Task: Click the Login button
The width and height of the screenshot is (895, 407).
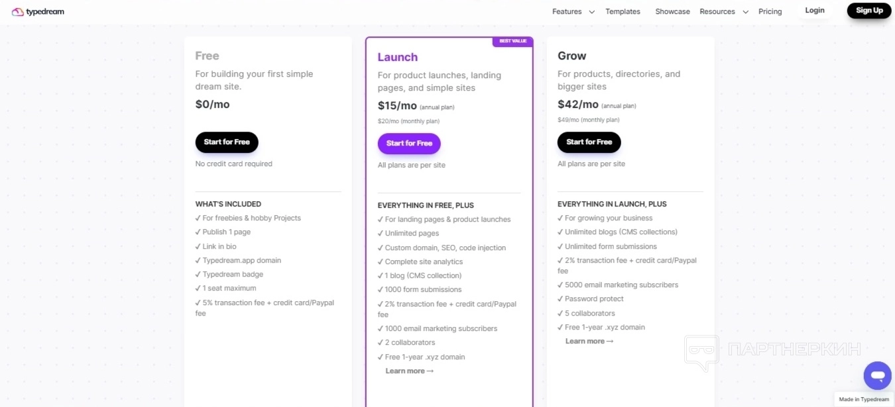Action: point(815,11)
